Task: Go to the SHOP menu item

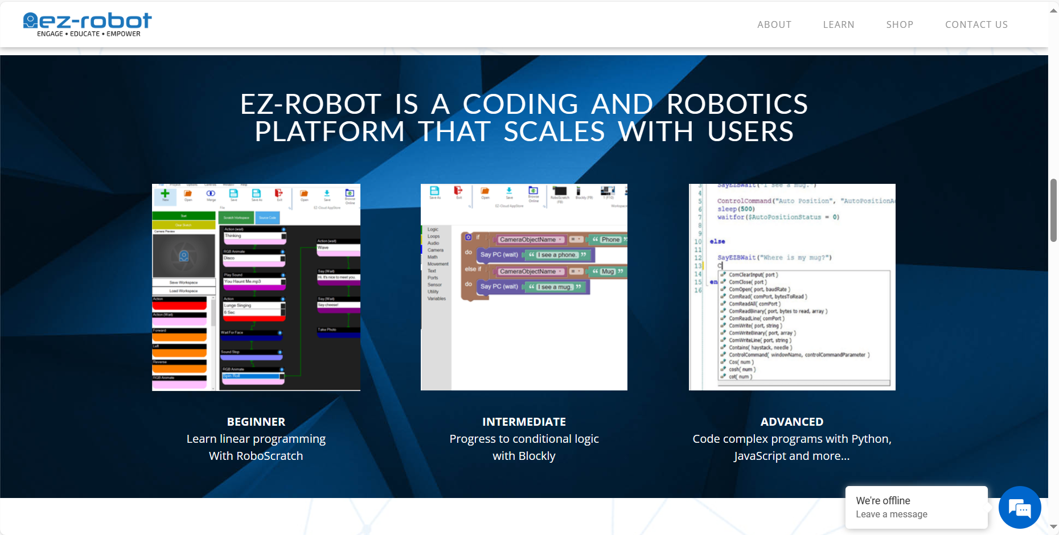Action: pos(900,24)
